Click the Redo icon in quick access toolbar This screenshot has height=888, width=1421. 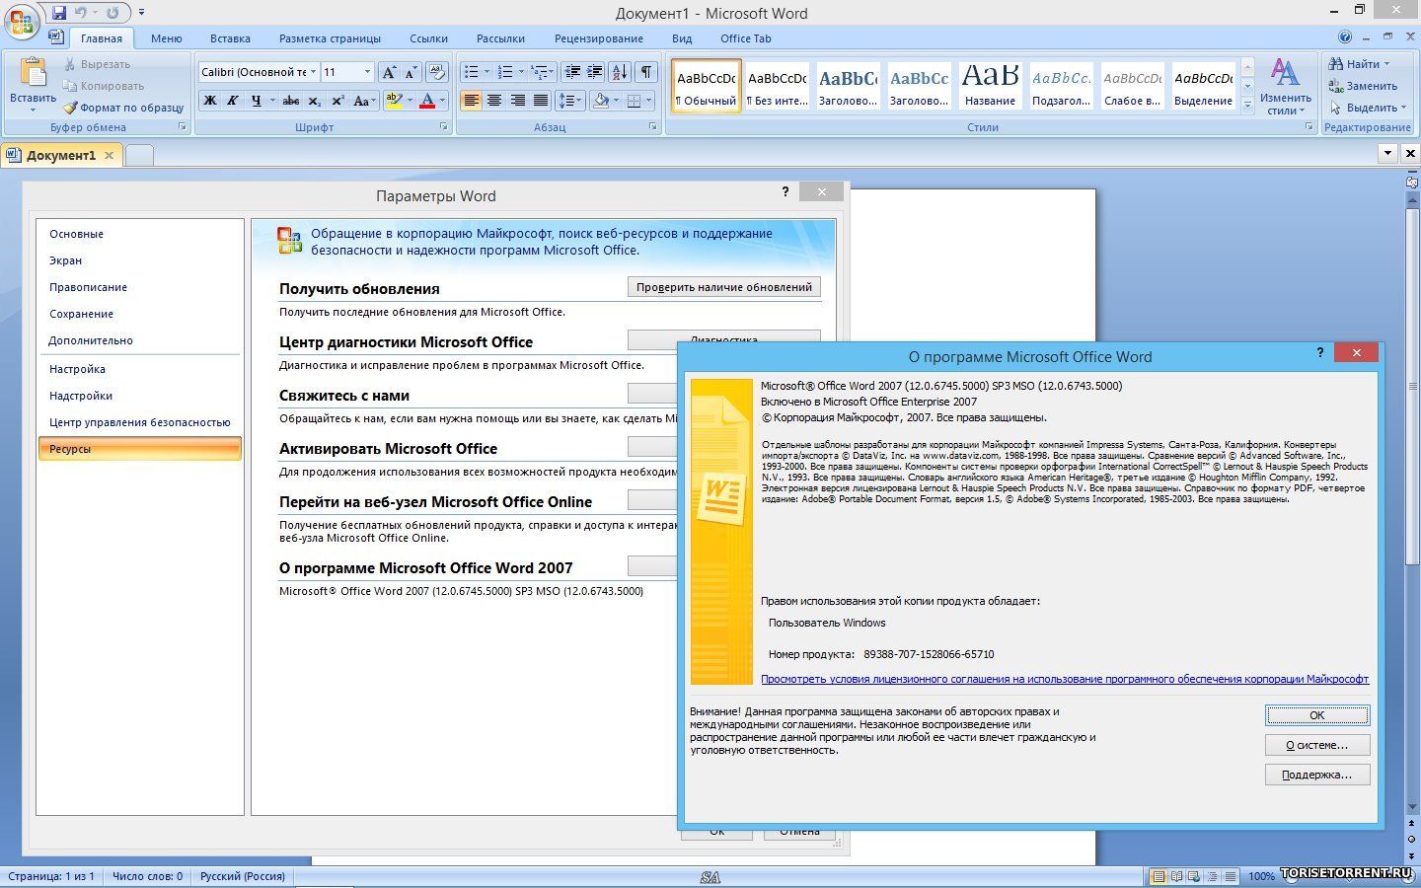(112, 13)
